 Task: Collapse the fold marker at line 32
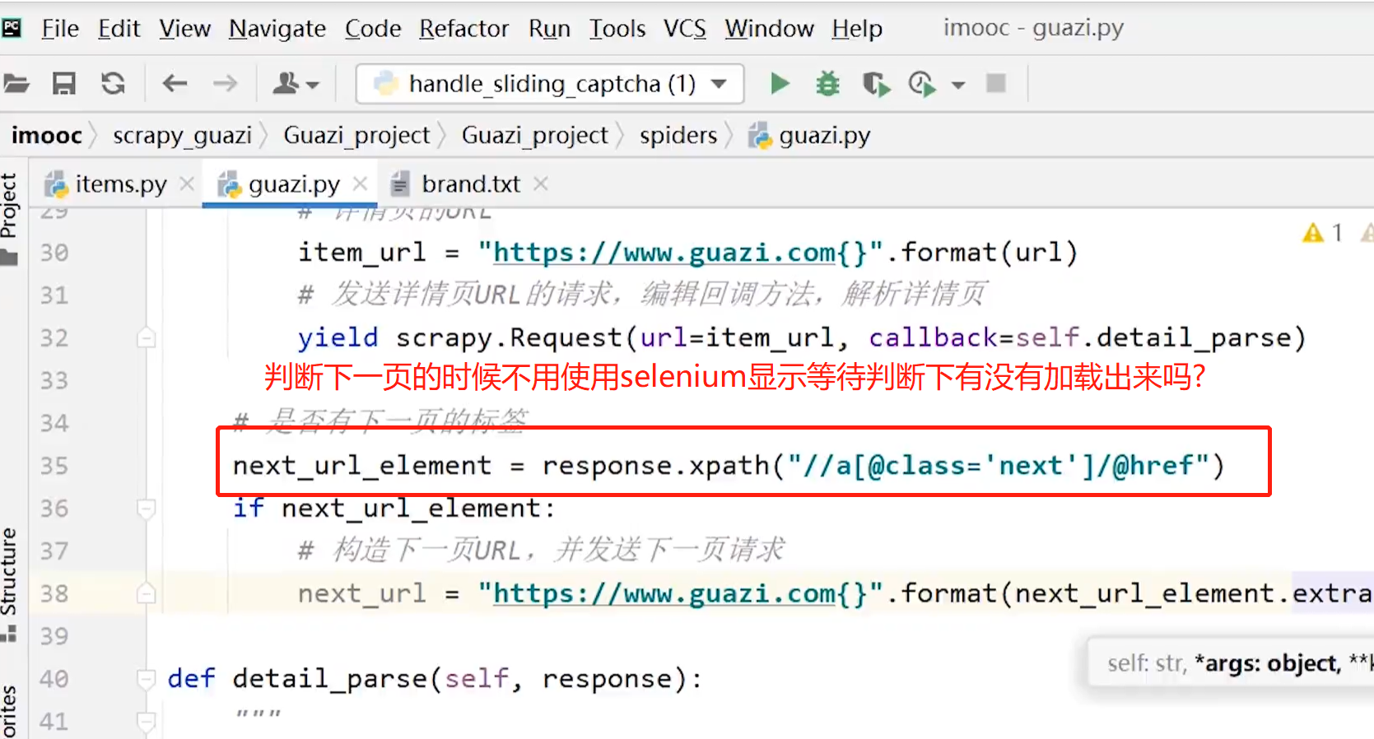(x=146, y=337)
